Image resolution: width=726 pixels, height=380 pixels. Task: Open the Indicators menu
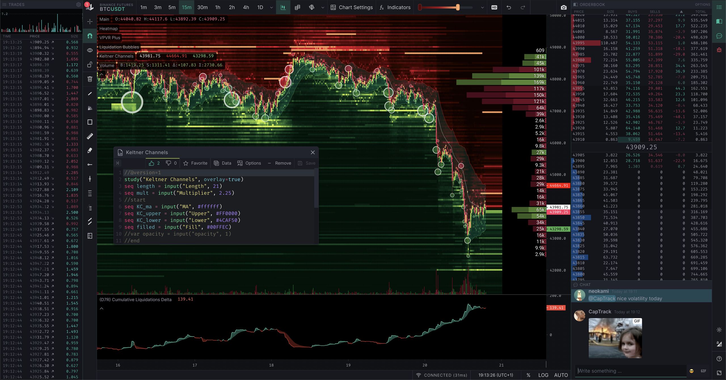point(395,7)
